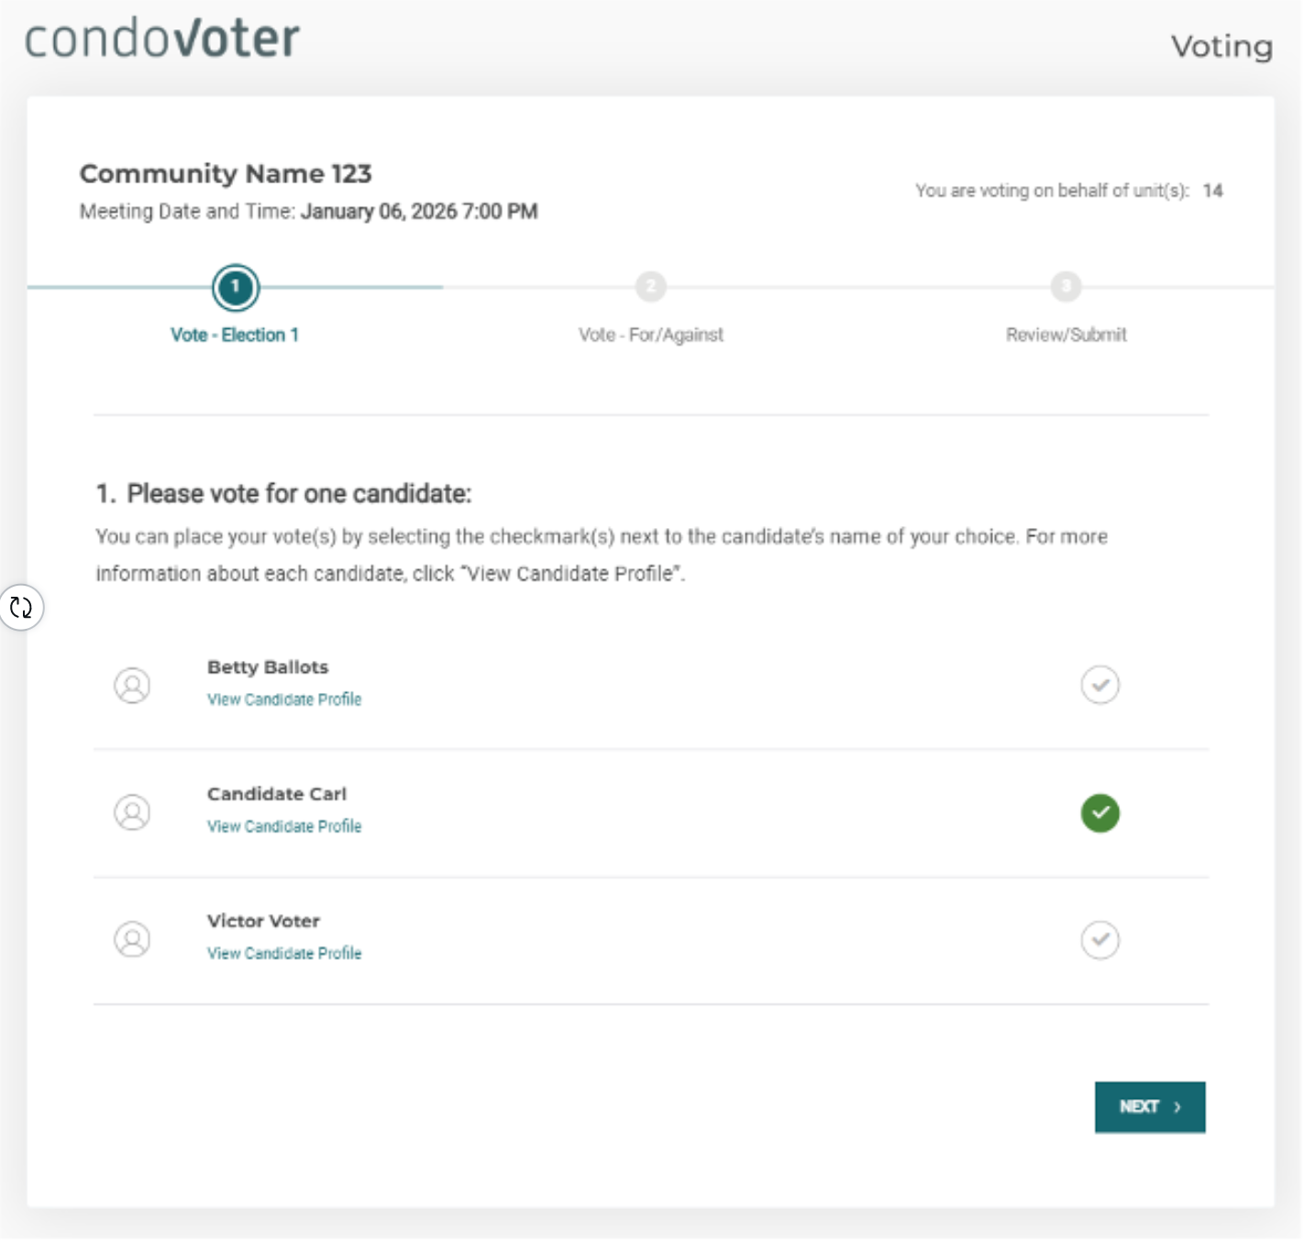Click the Candidate Carl name
Screen dimensions: 1304x1243
(277, 794)
